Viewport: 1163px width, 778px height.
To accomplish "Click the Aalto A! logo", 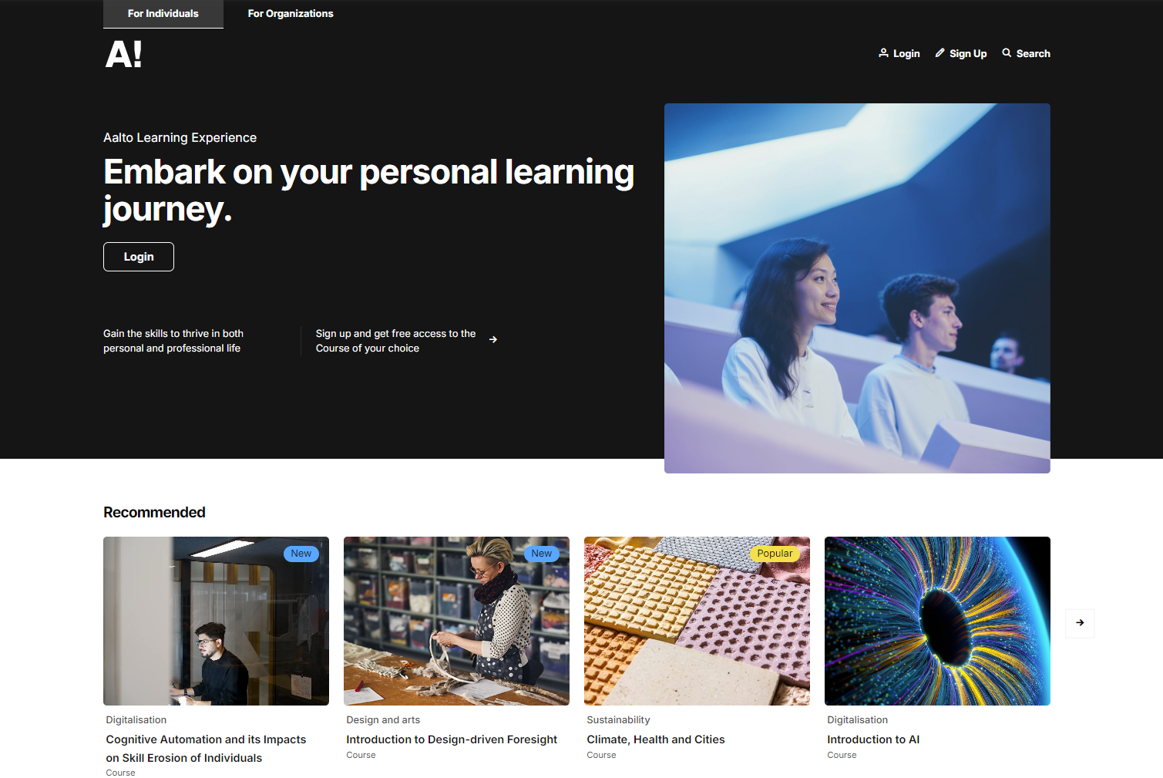I will [x=123, y=54].
